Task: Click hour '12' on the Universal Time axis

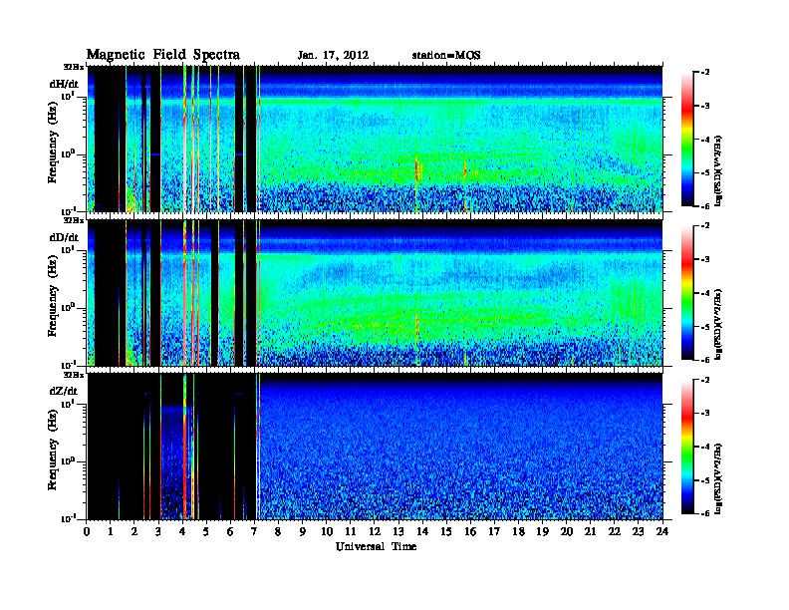Action: 375,531
